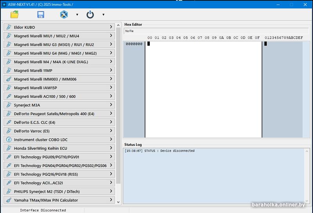Minimize the ASW-NEXT window
Image resolution: width=313 pixels, height=213 pixels.
(x=278, y=4)
